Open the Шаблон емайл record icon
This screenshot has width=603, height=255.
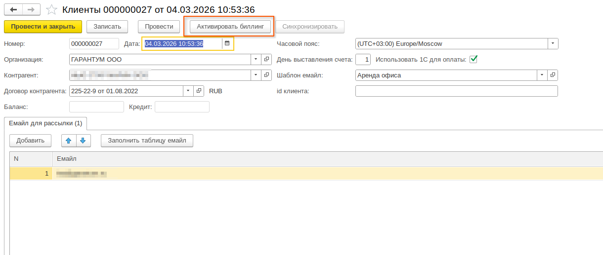point(553,75)
